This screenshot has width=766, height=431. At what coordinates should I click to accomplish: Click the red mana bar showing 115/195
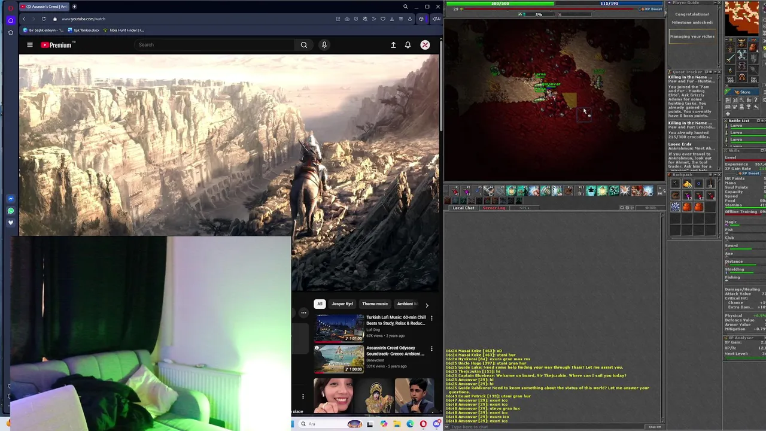point(609,4)
